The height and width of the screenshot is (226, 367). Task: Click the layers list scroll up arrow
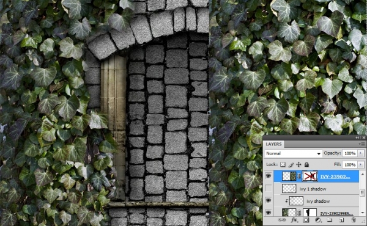pyautogui.click(x=362, y=174)
